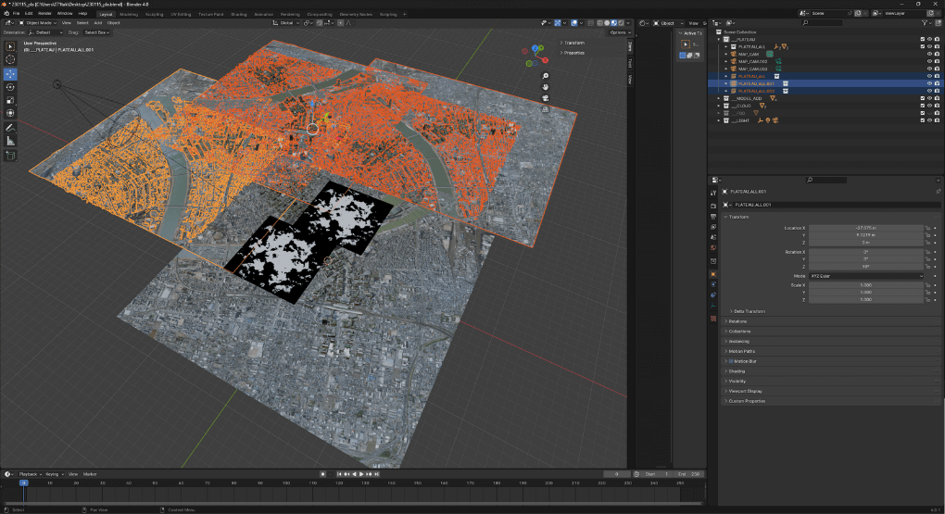Image resolution: width=945 pixels, height=514 pixels.
Task: Open the World properties tab
Action: pos(713,247)
